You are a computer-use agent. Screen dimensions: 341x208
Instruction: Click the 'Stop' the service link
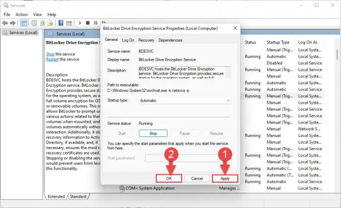(50, 54)
